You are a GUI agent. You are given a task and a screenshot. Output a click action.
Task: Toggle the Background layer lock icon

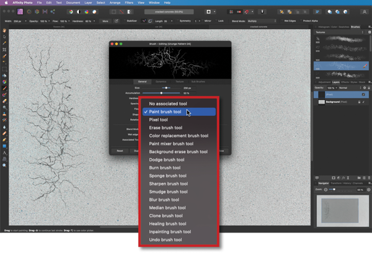[x=359, y=102]
